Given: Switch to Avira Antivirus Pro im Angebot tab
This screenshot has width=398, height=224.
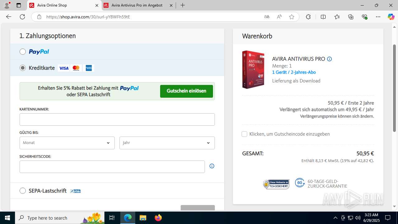Looking at the screenshot, I should click(138, 5).
